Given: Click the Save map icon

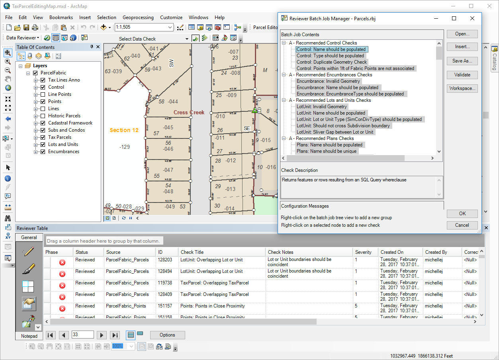Looking at the screenshot, I should point(26,27).
